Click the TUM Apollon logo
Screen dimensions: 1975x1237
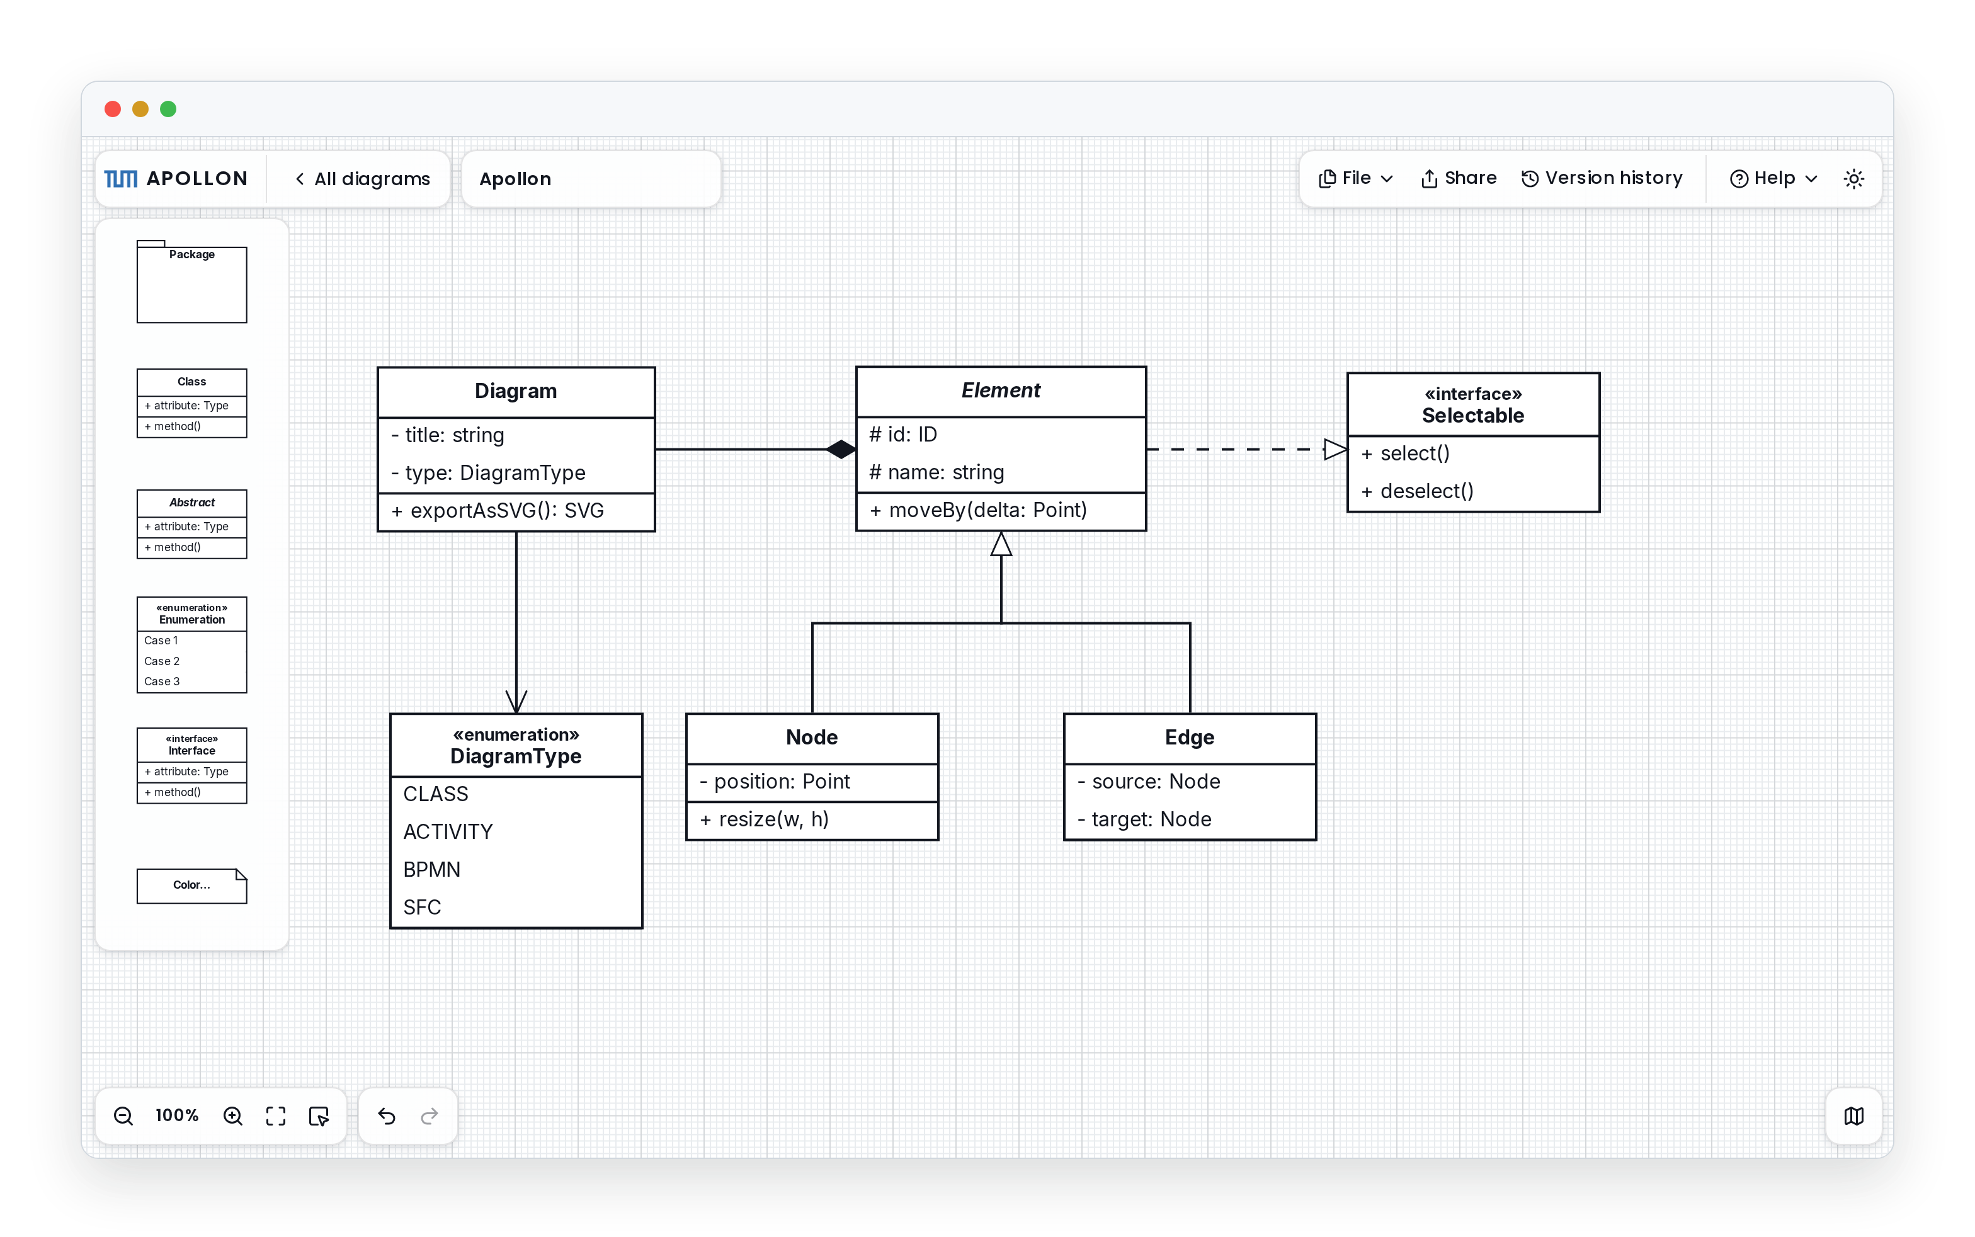pos(176,178)
